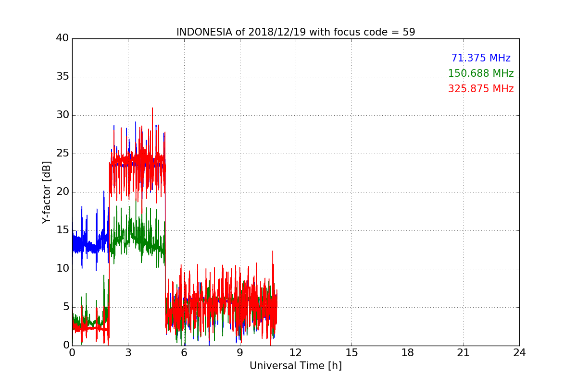577x384 pixels.
Task: Click the x-axis tick label 12
Action: coord(296,353)
